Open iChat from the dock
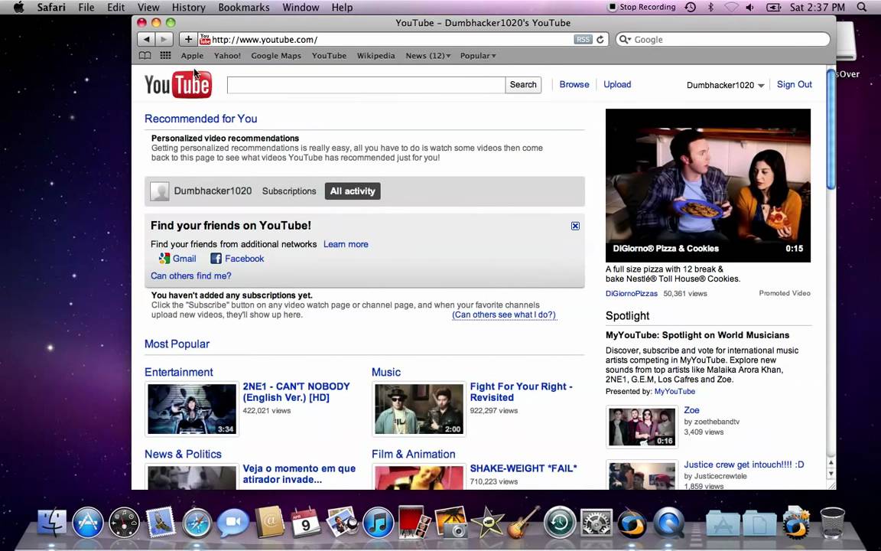 tap(233, 523)
